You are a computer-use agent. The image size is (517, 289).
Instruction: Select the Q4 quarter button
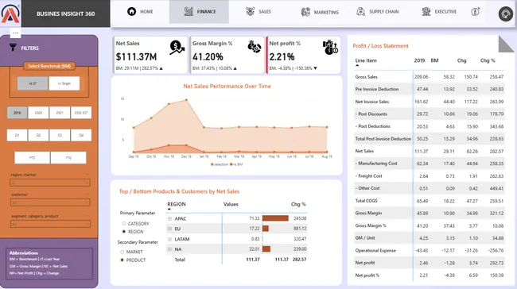(x=81, y=135)
